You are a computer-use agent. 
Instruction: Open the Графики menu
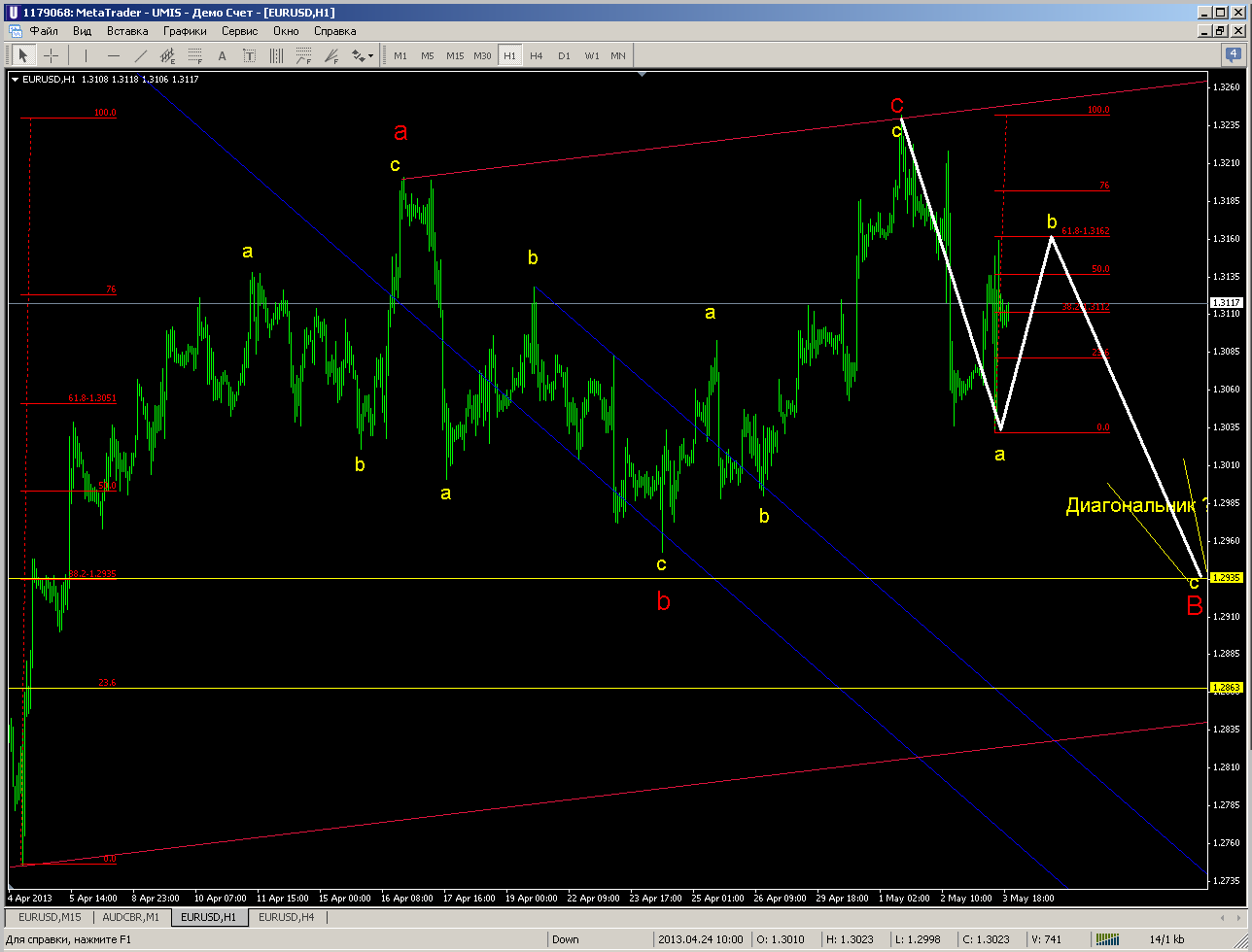coord(185,31)
